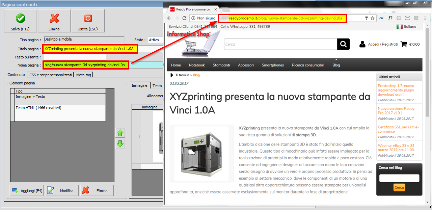432x210 pixels.
Task: Click the user account icon
Action: tap(362, 44)
